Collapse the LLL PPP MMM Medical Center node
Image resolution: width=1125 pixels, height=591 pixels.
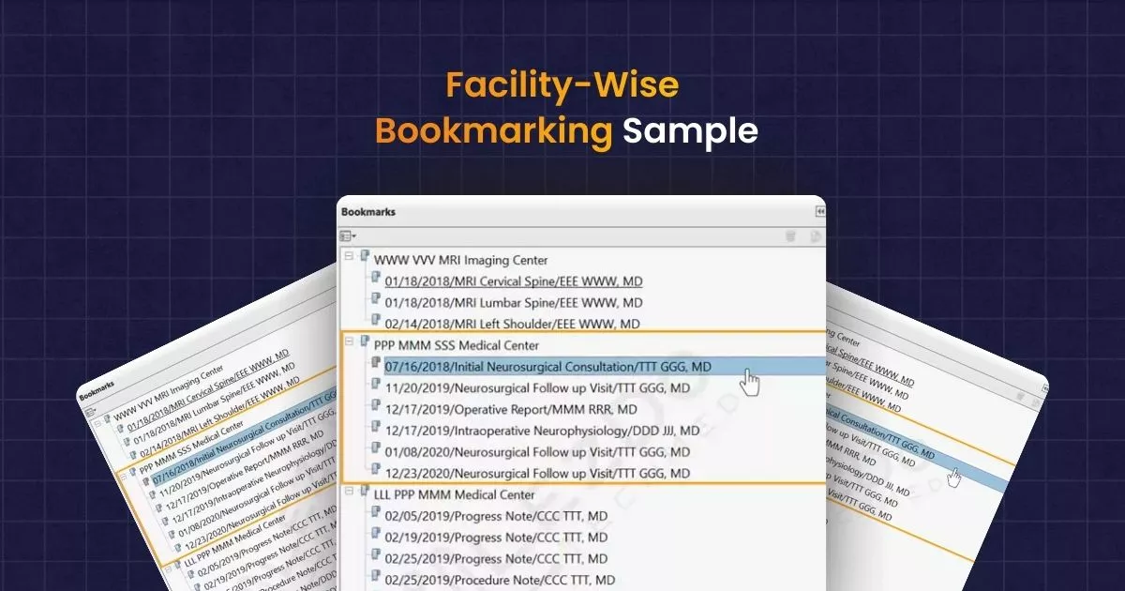(349, 493)
